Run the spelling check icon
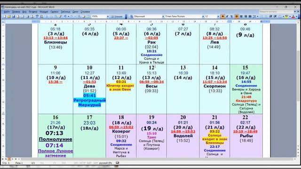 pos(37,16)
